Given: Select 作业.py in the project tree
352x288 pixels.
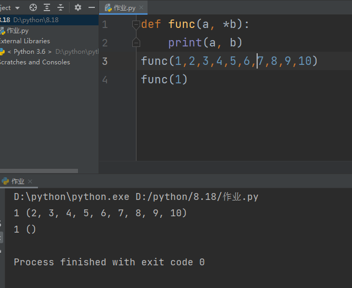Looking at the screenshot, I should pos(17,31).
